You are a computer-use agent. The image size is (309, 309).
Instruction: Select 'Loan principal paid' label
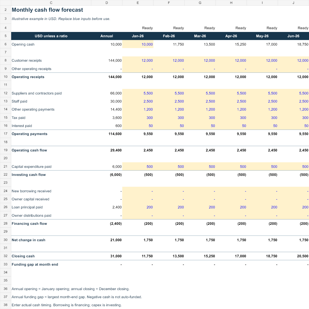[x=51, y=207]
